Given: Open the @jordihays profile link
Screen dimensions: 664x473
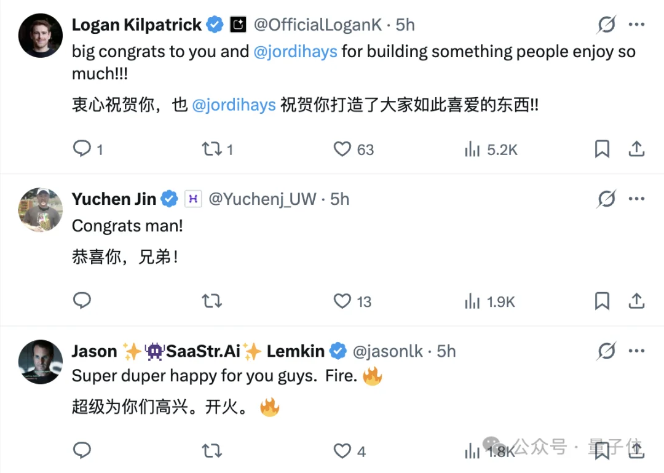Looking at the screenshot, I should click(295, 52).
